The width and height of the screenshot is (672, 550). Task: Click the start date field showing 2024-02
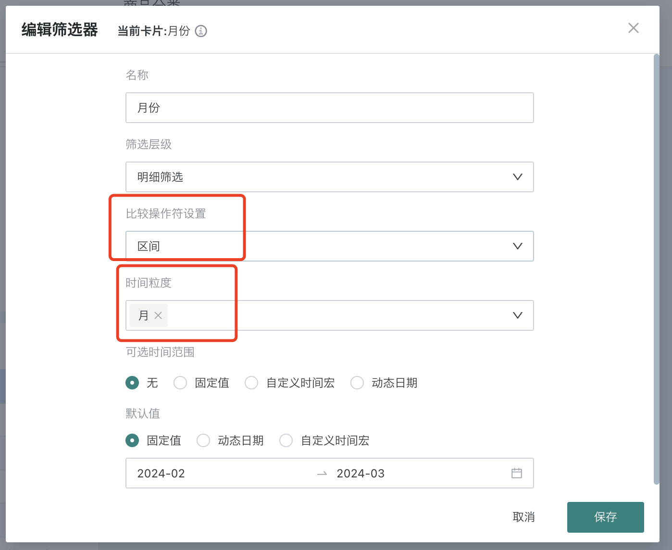[192, 473]
